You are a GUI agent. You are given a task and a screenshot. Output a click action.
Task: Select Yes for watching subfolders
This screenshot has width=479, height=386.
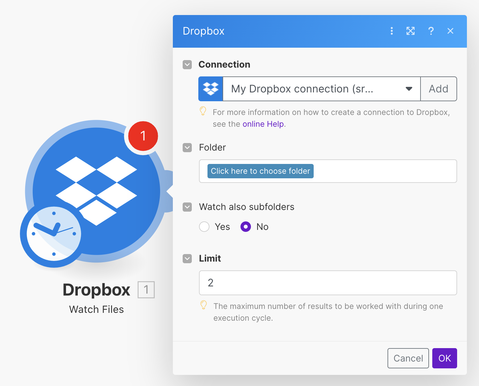pyautogui.click(x=204, y=227)
